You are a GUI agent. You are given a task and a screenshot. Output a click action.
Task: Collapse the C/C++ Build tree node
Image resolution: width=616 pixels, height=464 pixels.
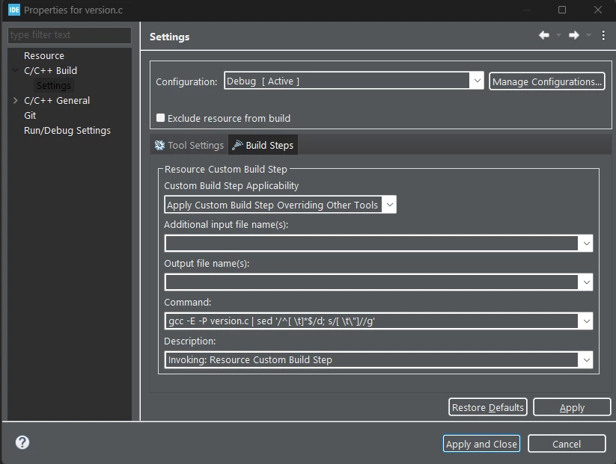[15, 70]
